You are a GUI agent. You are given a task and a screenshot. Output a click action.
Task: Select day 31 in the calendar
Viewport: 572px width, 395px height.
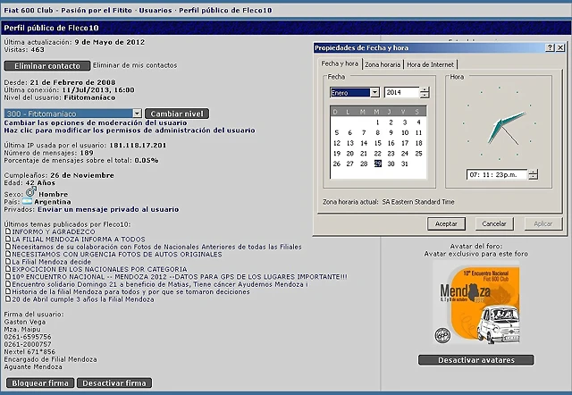[x=405, y=164]
